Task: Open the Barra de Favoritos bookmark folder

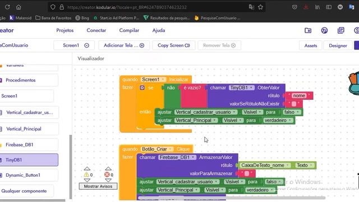Action: (53, 18)
